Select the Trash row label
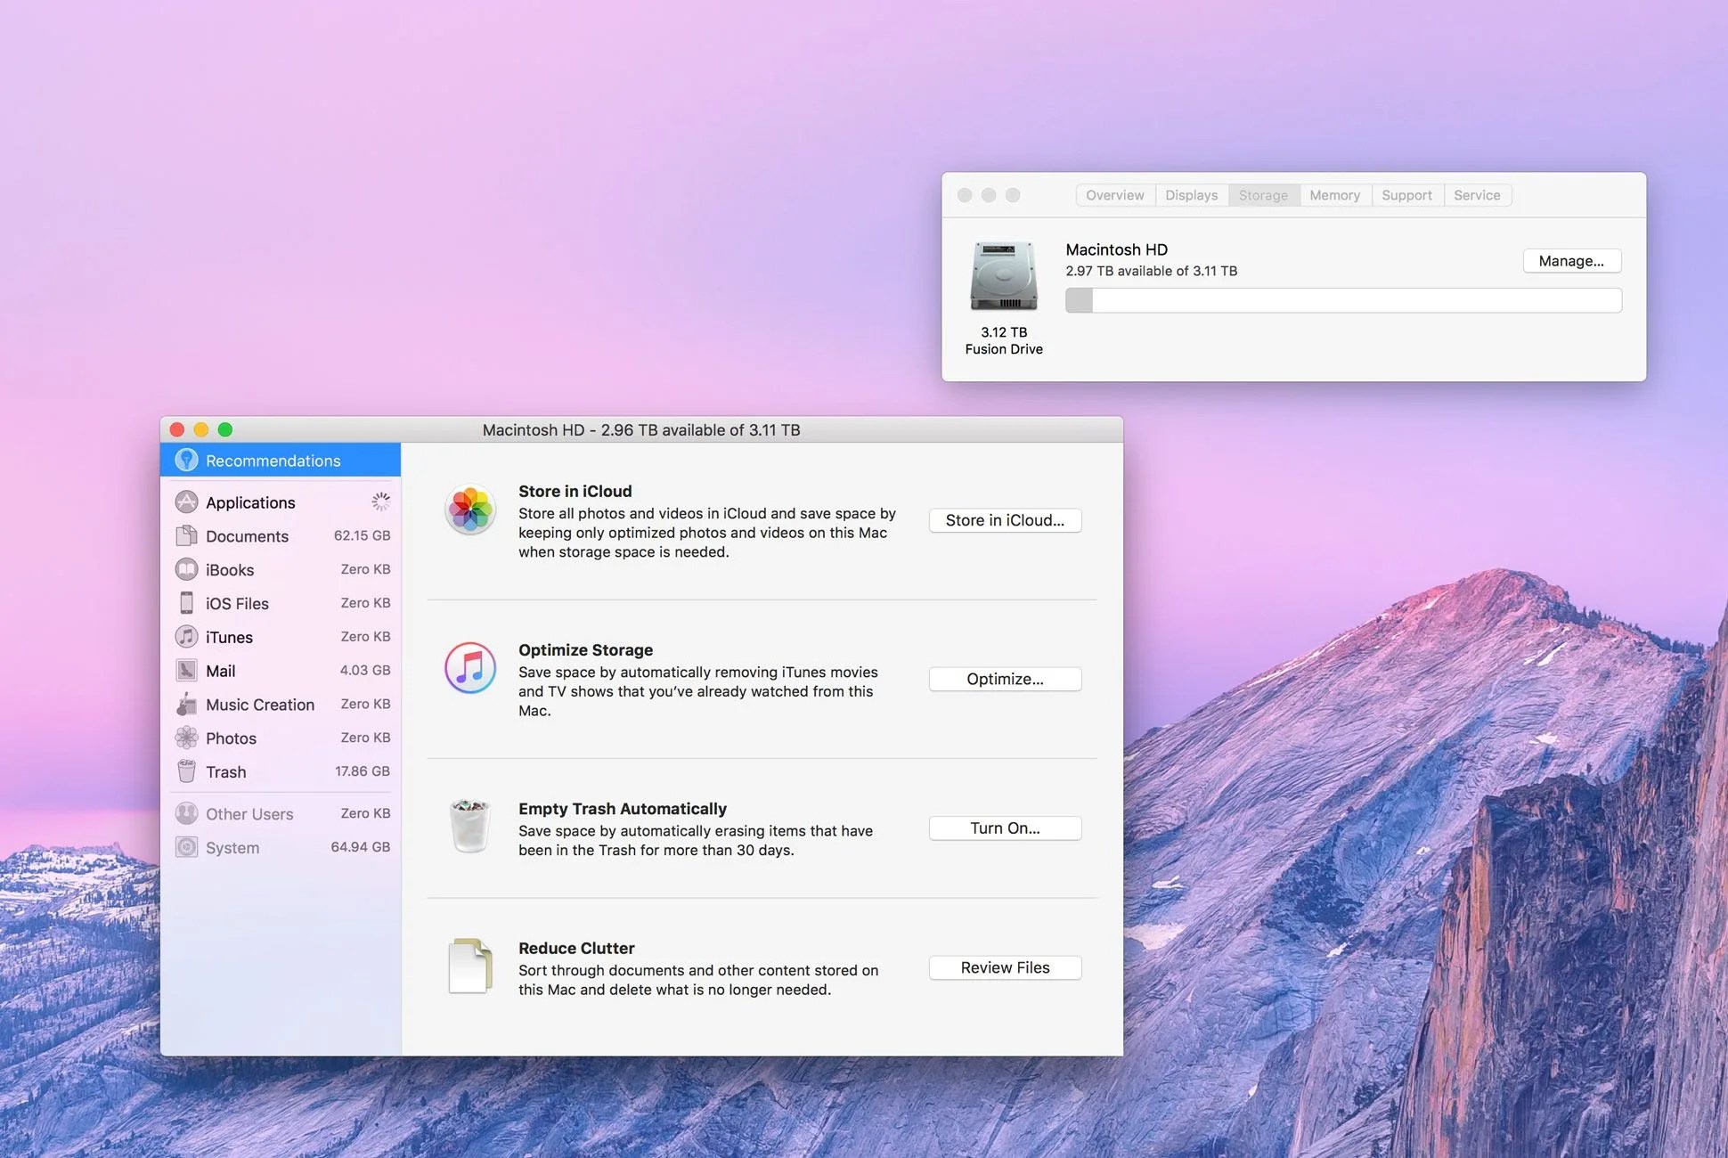Image resolution: width=1728 pixels, height=1158 pixels. (226, 772)
